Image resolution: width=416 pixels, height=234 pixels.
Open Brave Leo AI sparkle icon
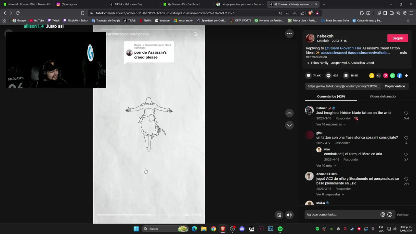point(398,13)
